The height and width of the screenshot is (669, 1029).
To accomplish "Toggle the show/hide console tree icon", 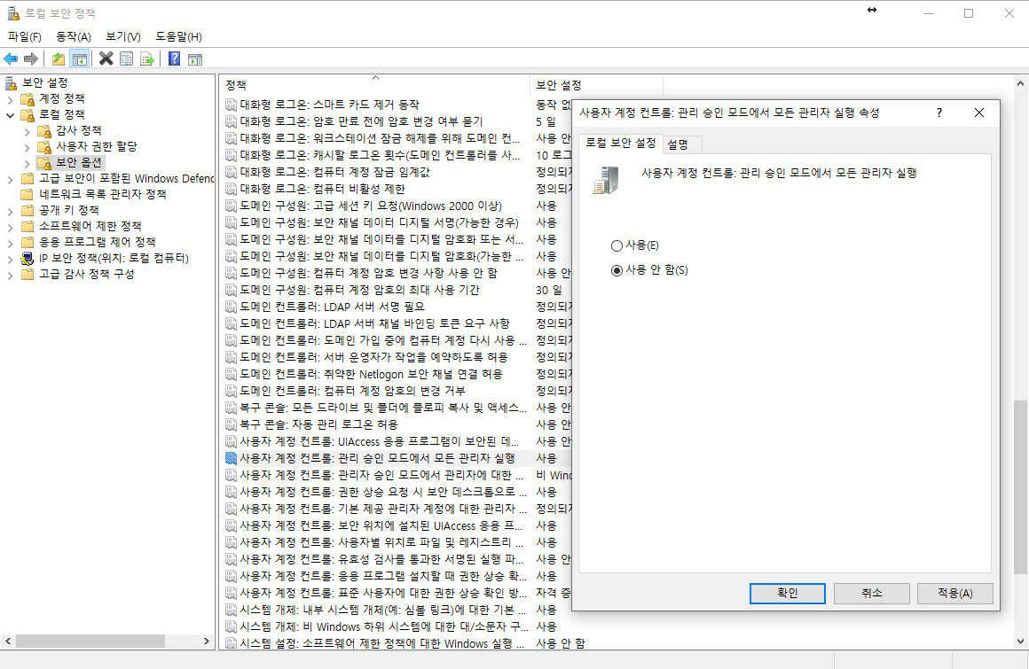I will click(x=79, y=59).
